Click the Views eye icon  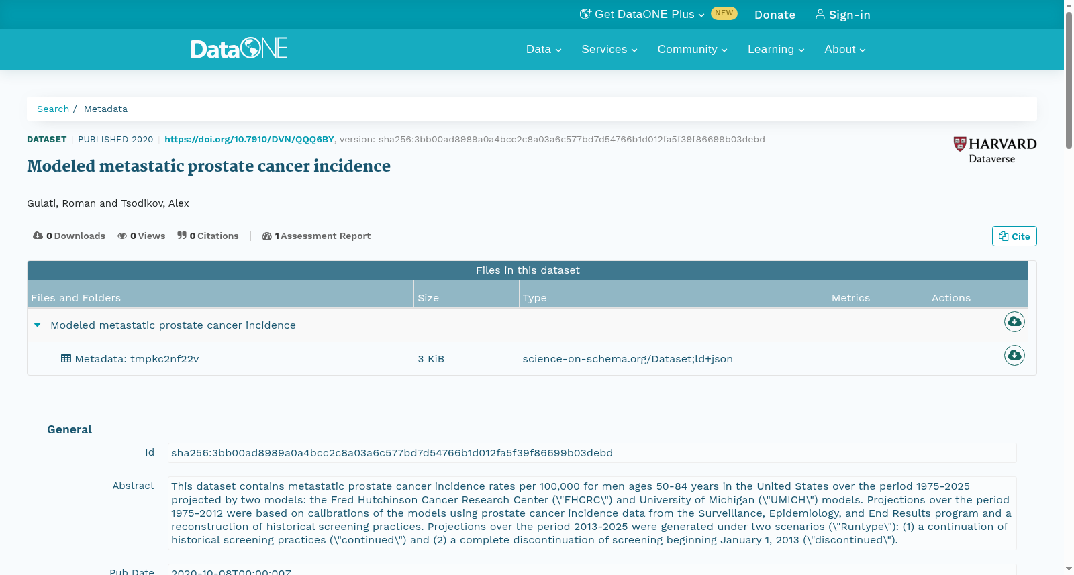[122, 236]
